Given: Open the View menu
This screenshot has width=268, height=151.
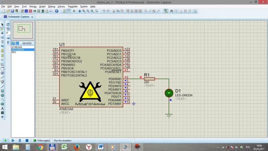Looking at the screenshot, I should click(16, 6).
